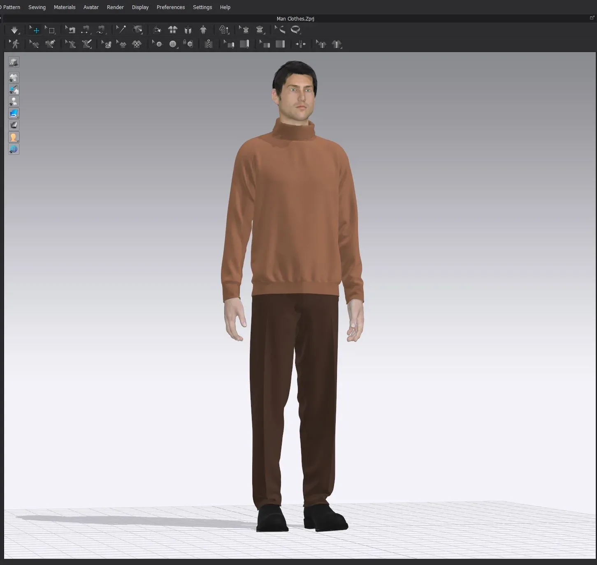This screenshot has height=565, width=597.
Task: Start simulation with the down-arrow Simulate tool
Action: click(x=14, y=30)
